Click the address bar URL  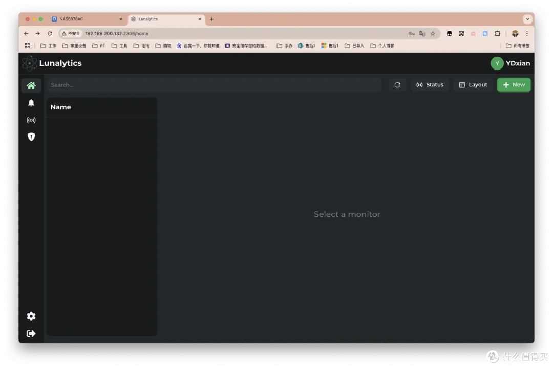(x=117, y=33)
